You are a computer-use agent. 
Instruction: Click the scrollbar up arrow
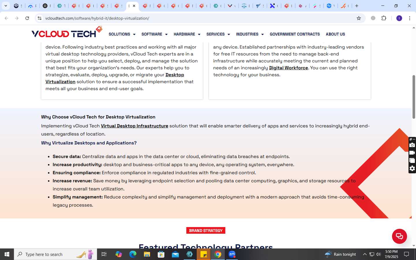414,28
